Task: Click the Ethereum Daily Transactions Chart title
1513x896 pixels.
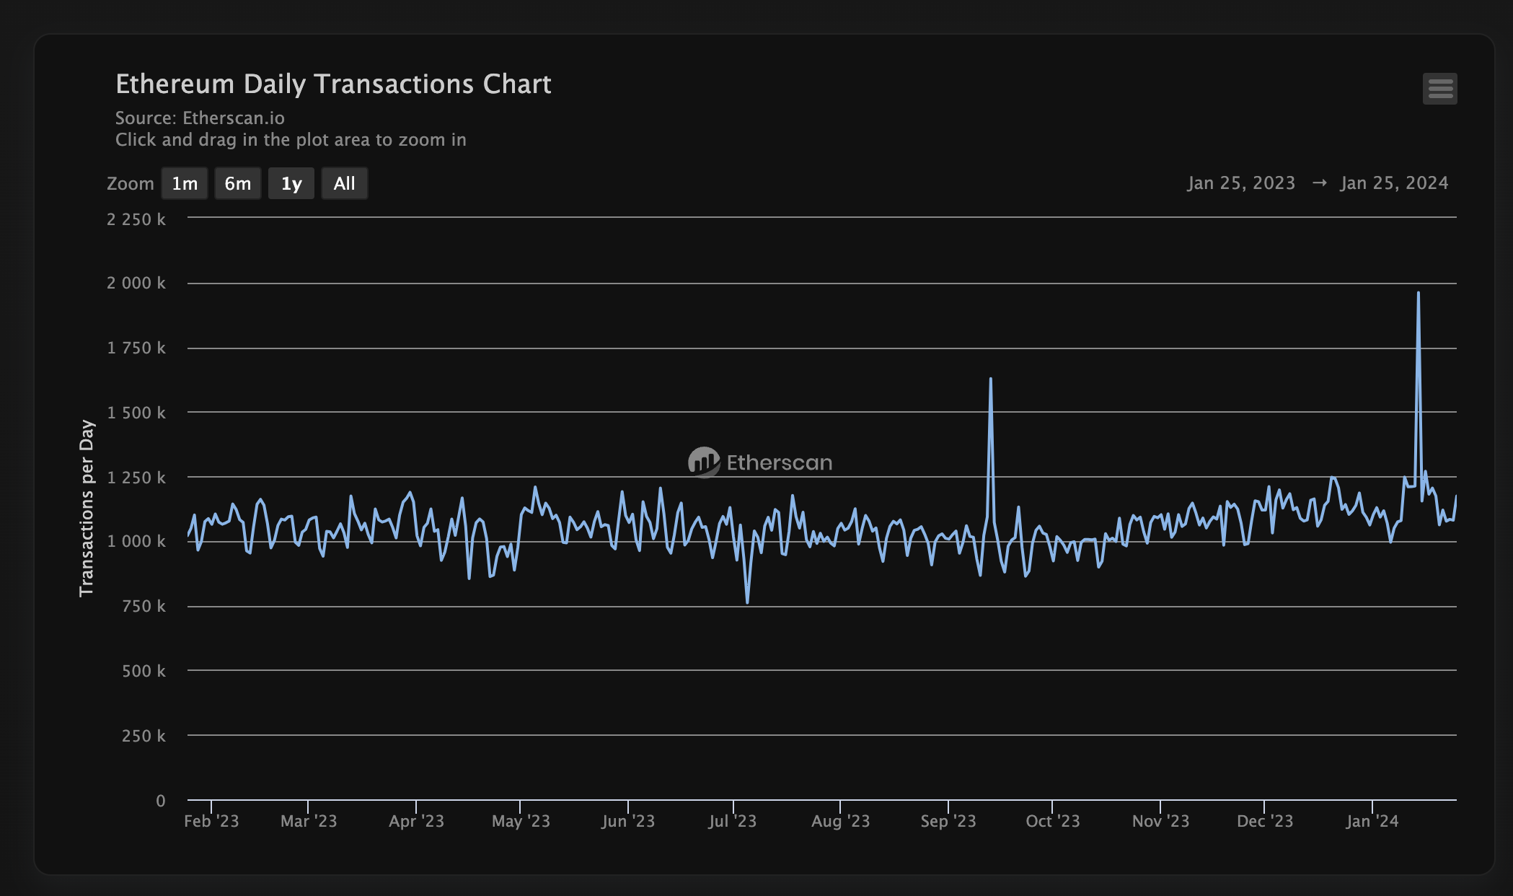Action: pyautogui.click(x=333, y=84)
